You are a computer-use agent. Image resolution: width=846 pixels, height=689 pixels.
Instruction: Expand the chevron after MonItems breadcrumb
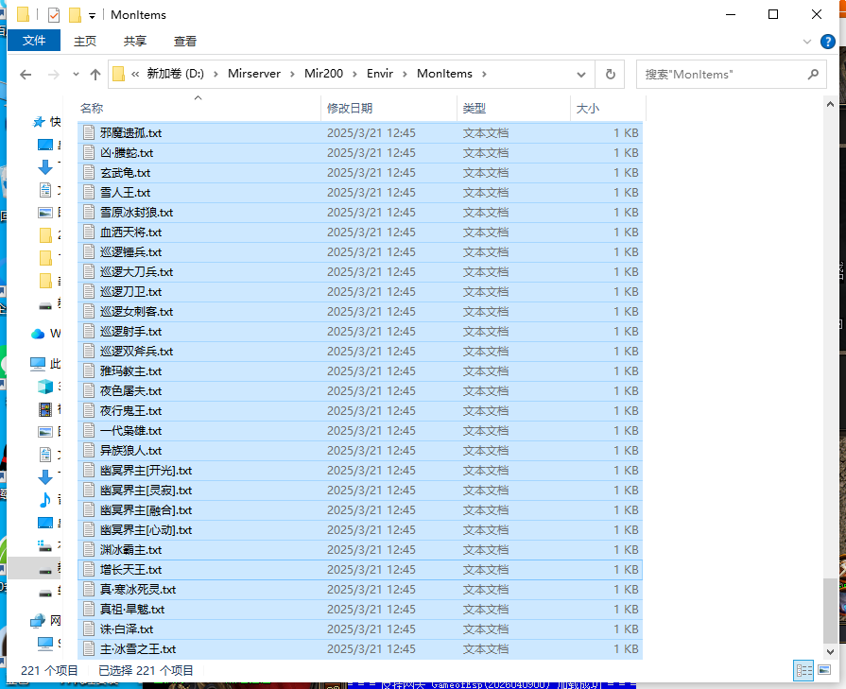pos(484,74)
